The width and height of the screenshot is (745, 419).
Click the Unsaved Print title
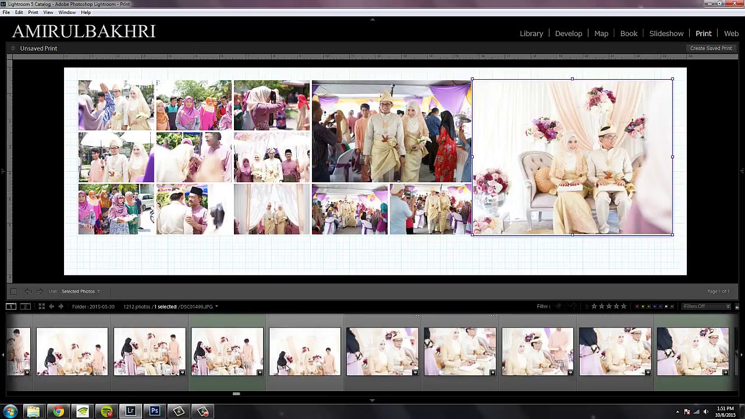[38, 48]
